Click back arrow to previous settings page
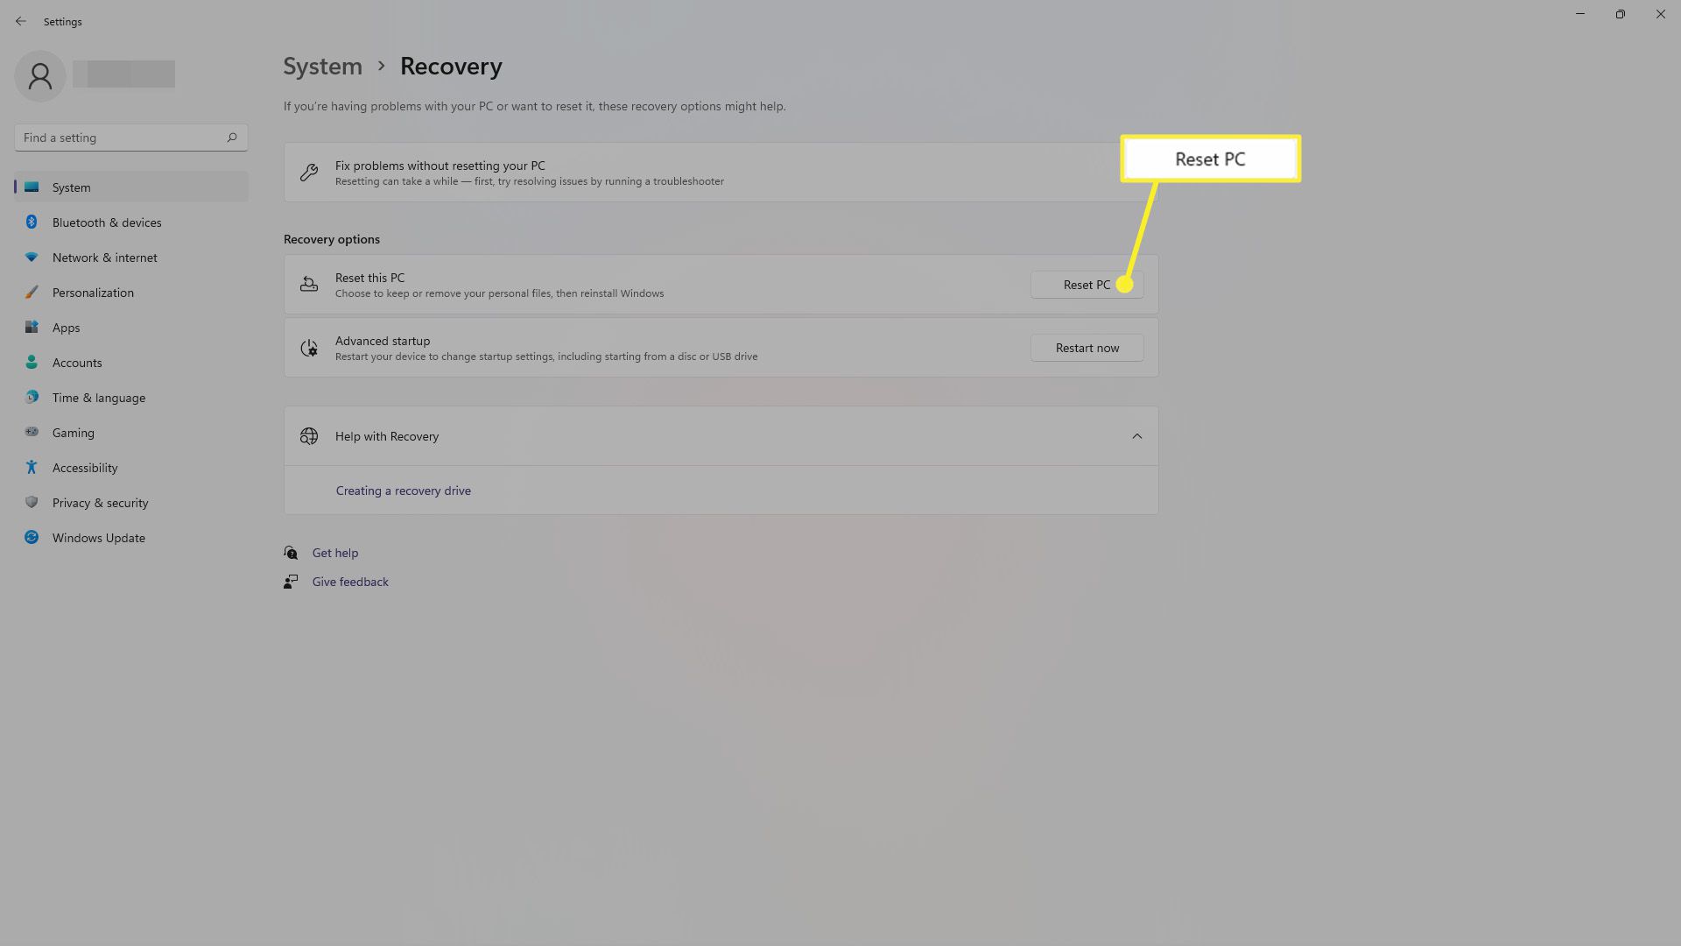The height and width of the screenshot is (946, 1681). (x=21, y=21)
